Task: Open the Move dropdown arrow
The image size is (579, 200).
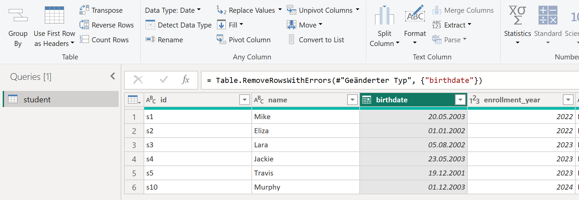Action: point(321,24)
